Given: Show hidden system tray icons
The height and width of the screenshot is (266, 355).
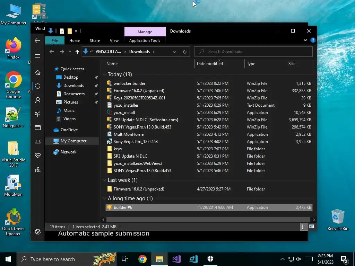Looking at the screenshot, I should (x=282, y=259).
